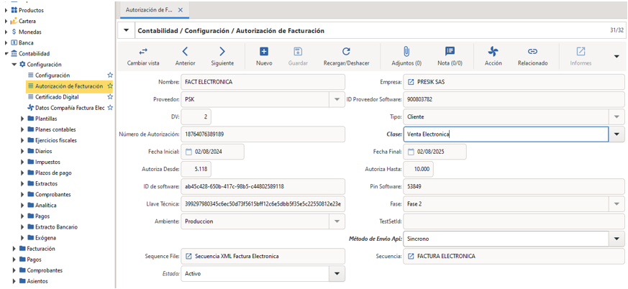Click Recargar/Deshacer reload icon
This screenshot has width=628, height=289.
click(346, 51)
